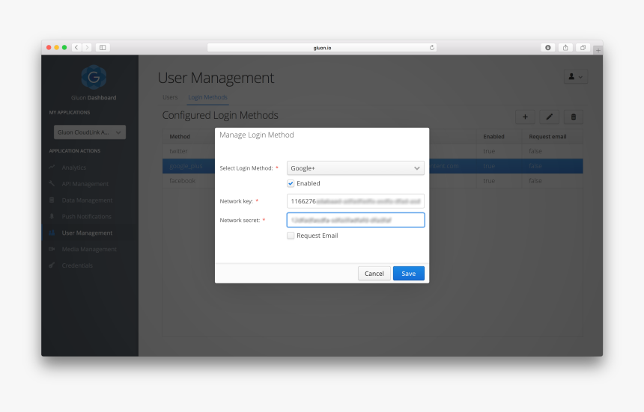Open a new browser tab
This screenshot has height=412, width=644.
[x=598, y=50]
